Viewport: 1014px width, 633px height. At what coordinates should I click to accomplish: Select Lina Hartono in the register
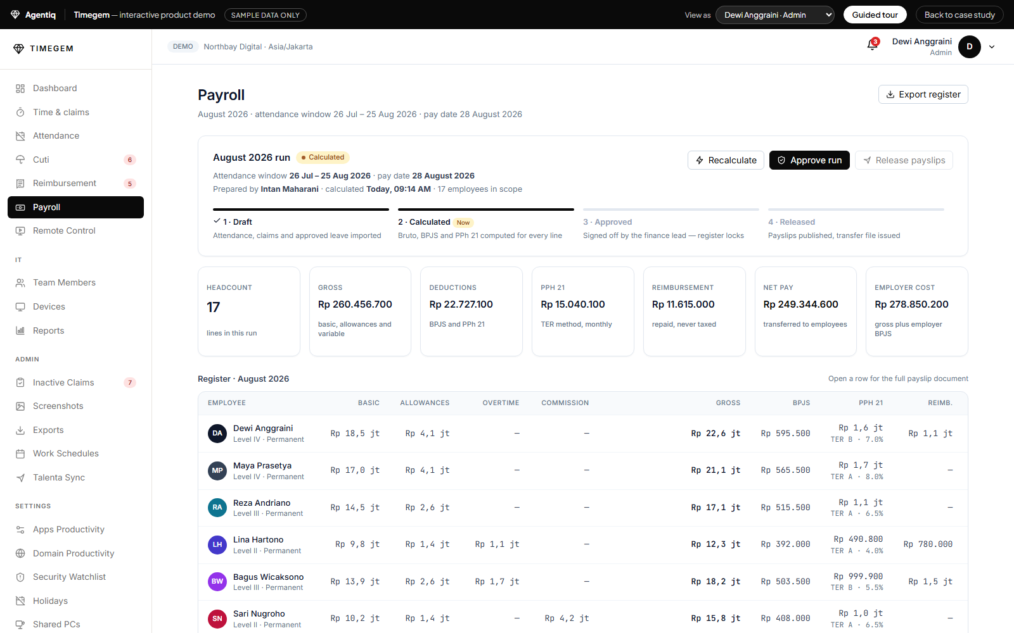pos(582,544)
